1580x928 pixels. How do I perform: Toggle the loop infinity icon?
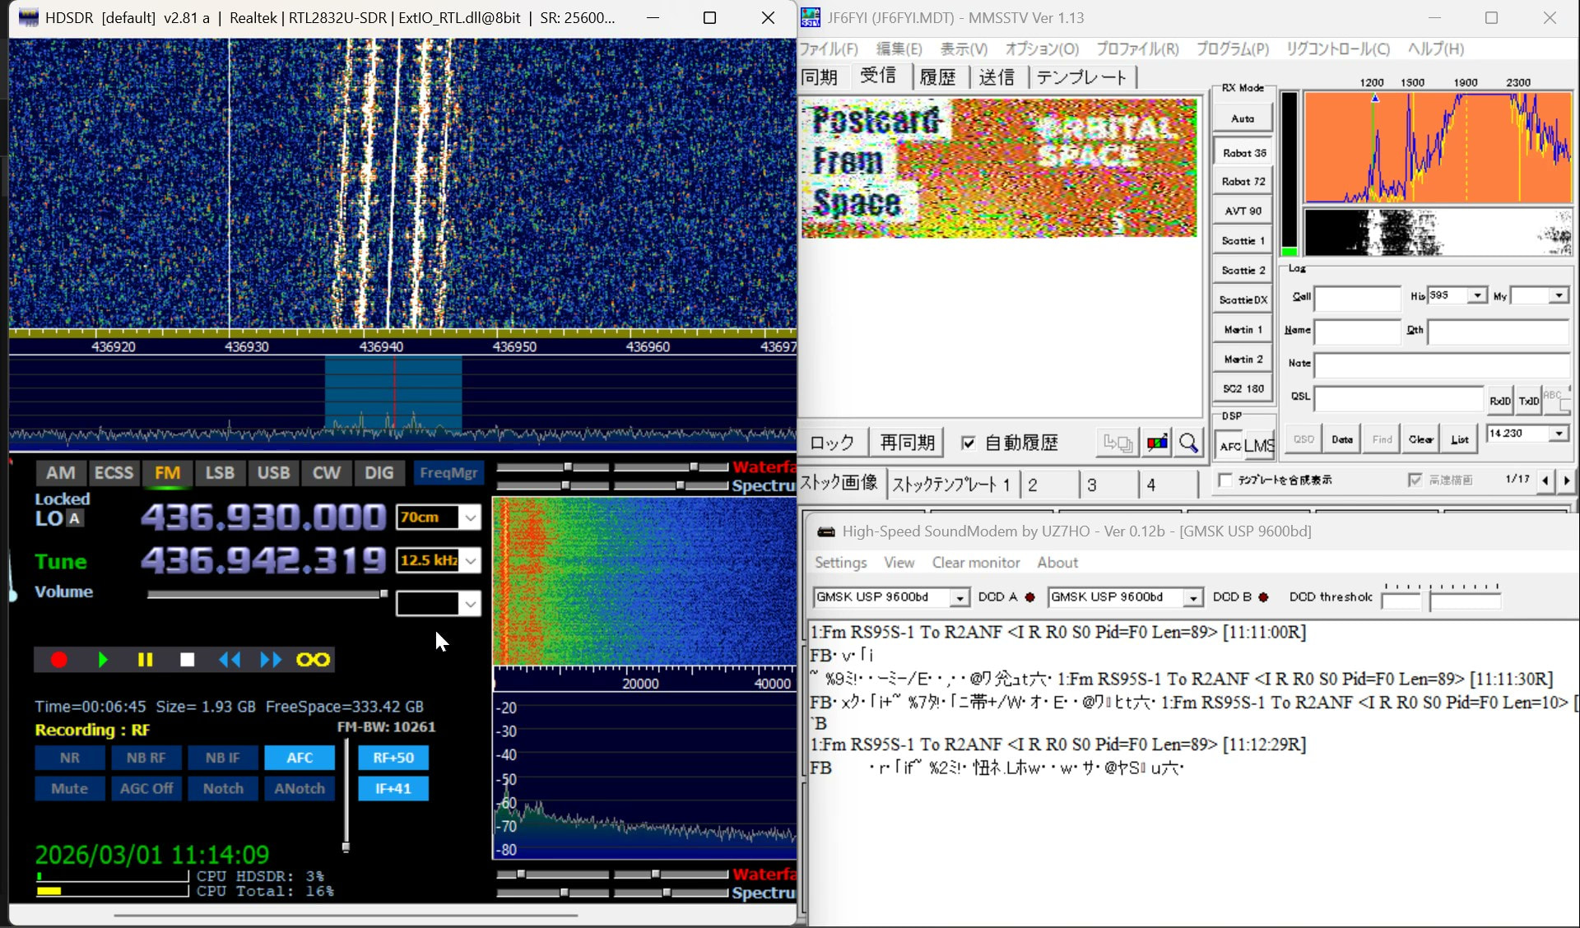pyautogui.click(x=313, y=660)
